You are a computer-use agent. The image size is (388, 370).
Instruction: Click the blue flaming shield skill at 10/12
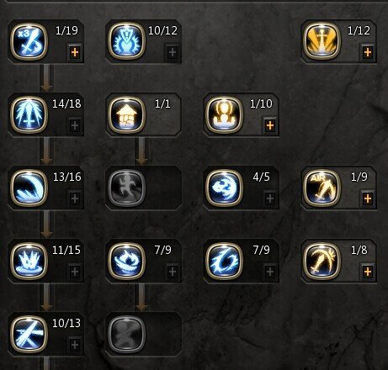point(126,42)
